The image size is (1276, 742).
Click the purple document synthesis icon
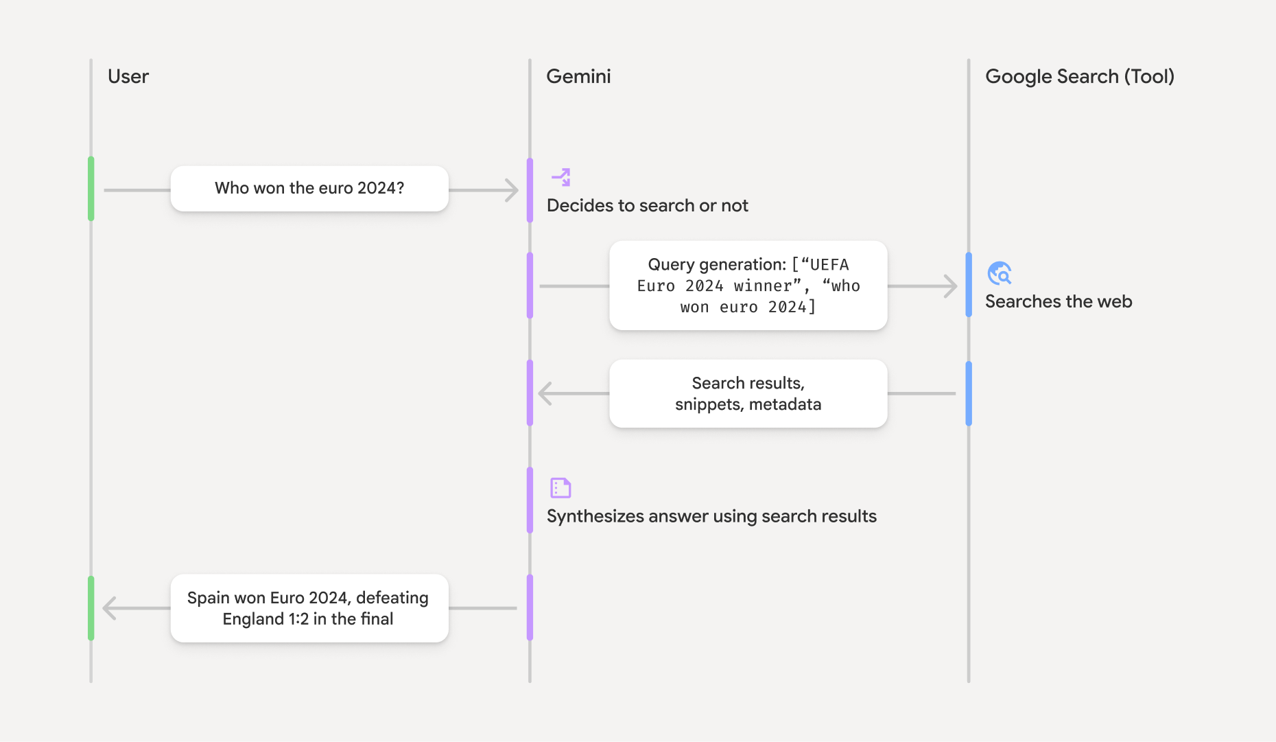pos(560,488)
